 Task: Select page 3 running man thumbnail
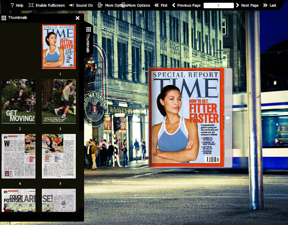click(x=59, y=102)
